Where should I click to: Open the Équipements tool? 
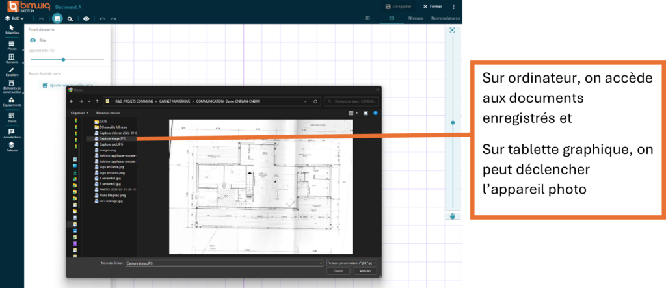pos(12,101)
